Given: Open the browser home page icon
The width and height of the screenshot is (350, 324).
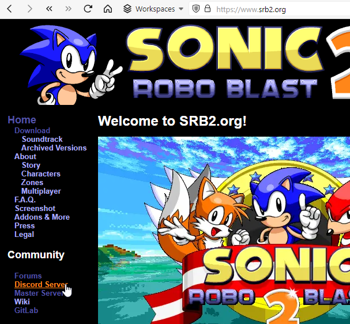Looking at the screenshot, I should click(x=108, y=9).
